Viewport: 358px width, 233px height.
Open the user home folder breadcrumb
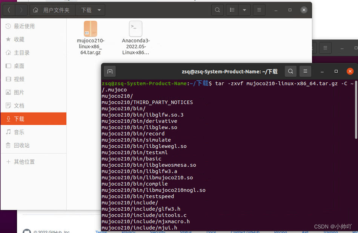52,10
